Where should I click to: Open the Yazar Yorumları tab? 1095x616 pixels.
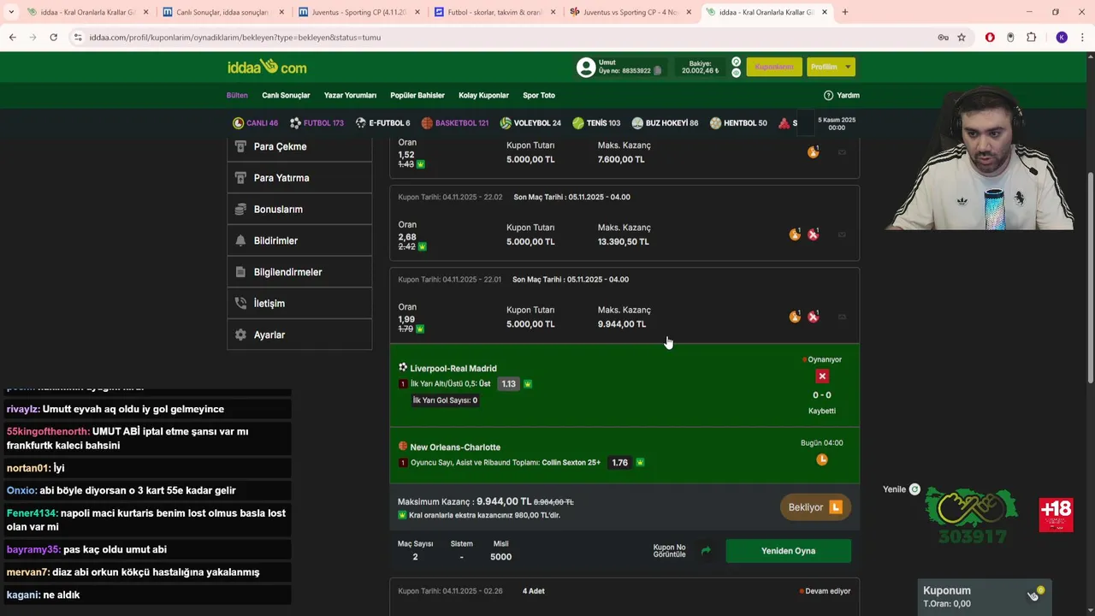350,95
